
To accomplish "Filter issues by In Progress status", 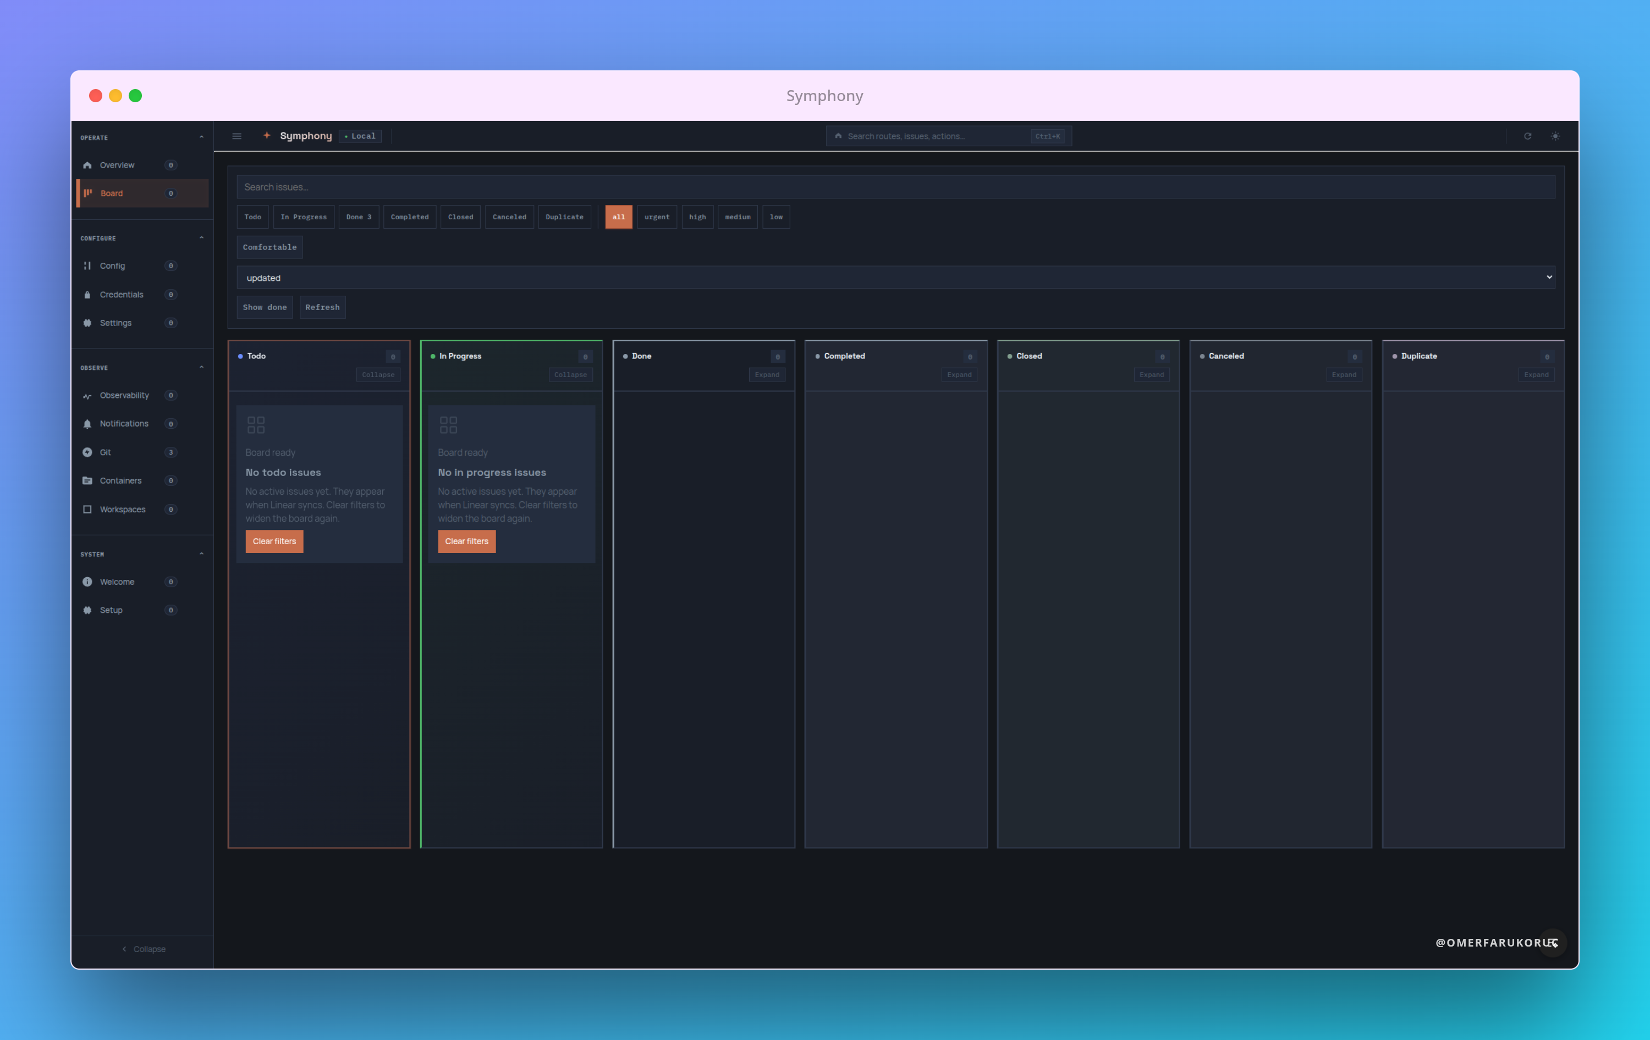I will [304, 217].
